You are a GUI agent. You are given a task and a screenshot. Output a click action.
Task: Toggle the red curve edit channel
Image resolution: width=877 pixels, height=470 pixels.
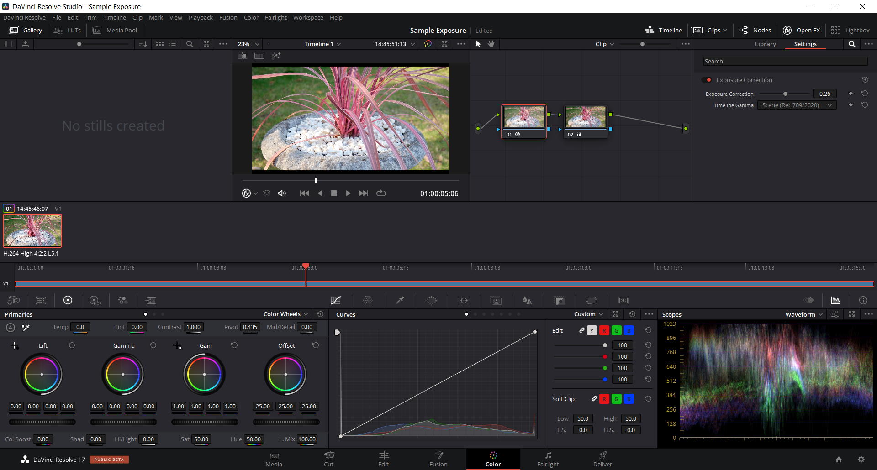(604, 330)
